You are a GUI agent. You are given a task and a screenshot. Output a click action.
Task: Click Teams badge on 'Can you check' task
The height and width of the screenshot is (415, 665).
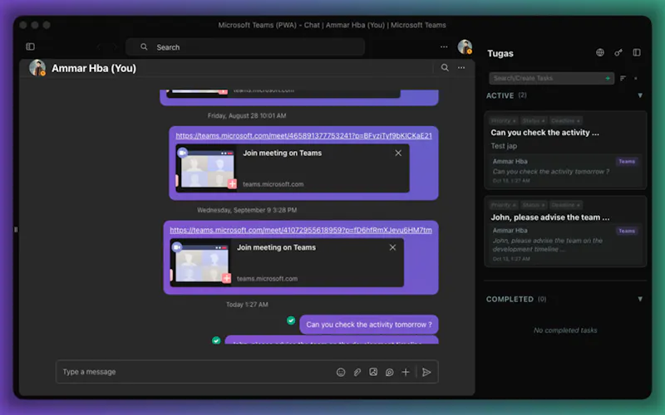tap(627, 161)
